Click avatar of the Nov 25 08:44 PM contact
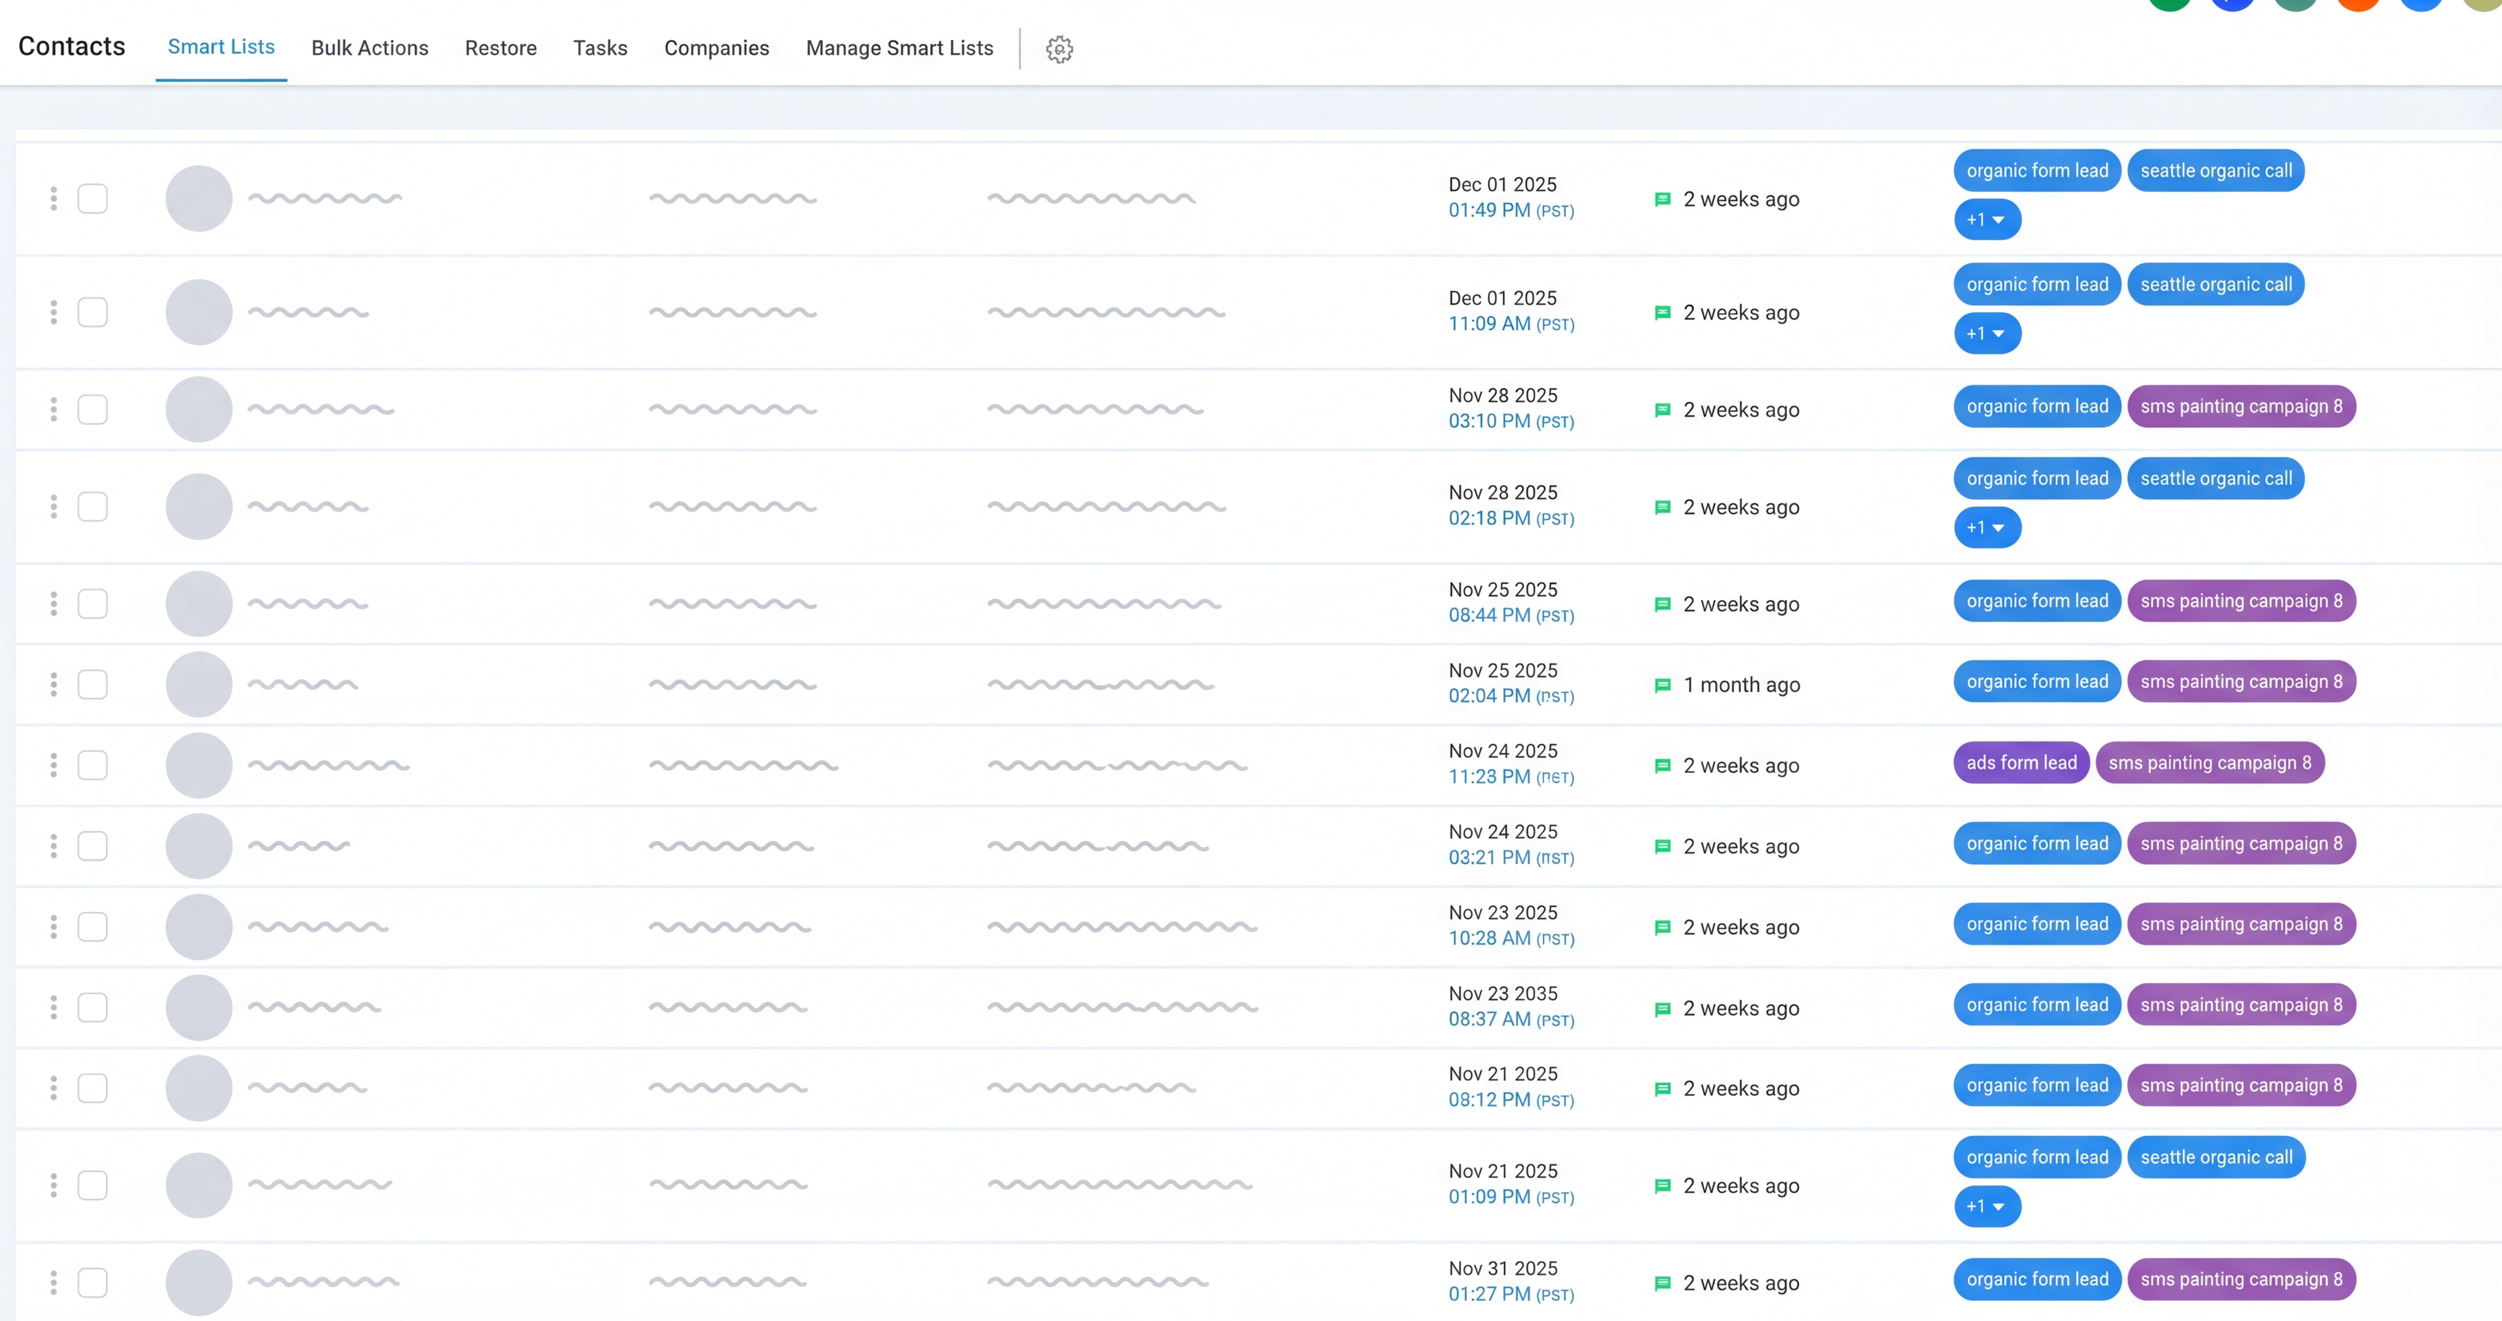 (198, 603)
